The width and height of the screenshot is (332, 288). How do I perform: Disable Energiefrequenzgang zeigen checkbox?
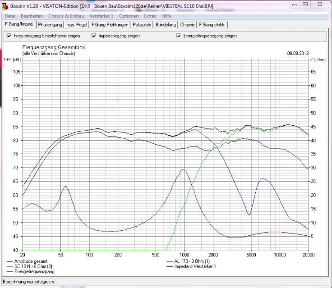click(x=179, y=36)
